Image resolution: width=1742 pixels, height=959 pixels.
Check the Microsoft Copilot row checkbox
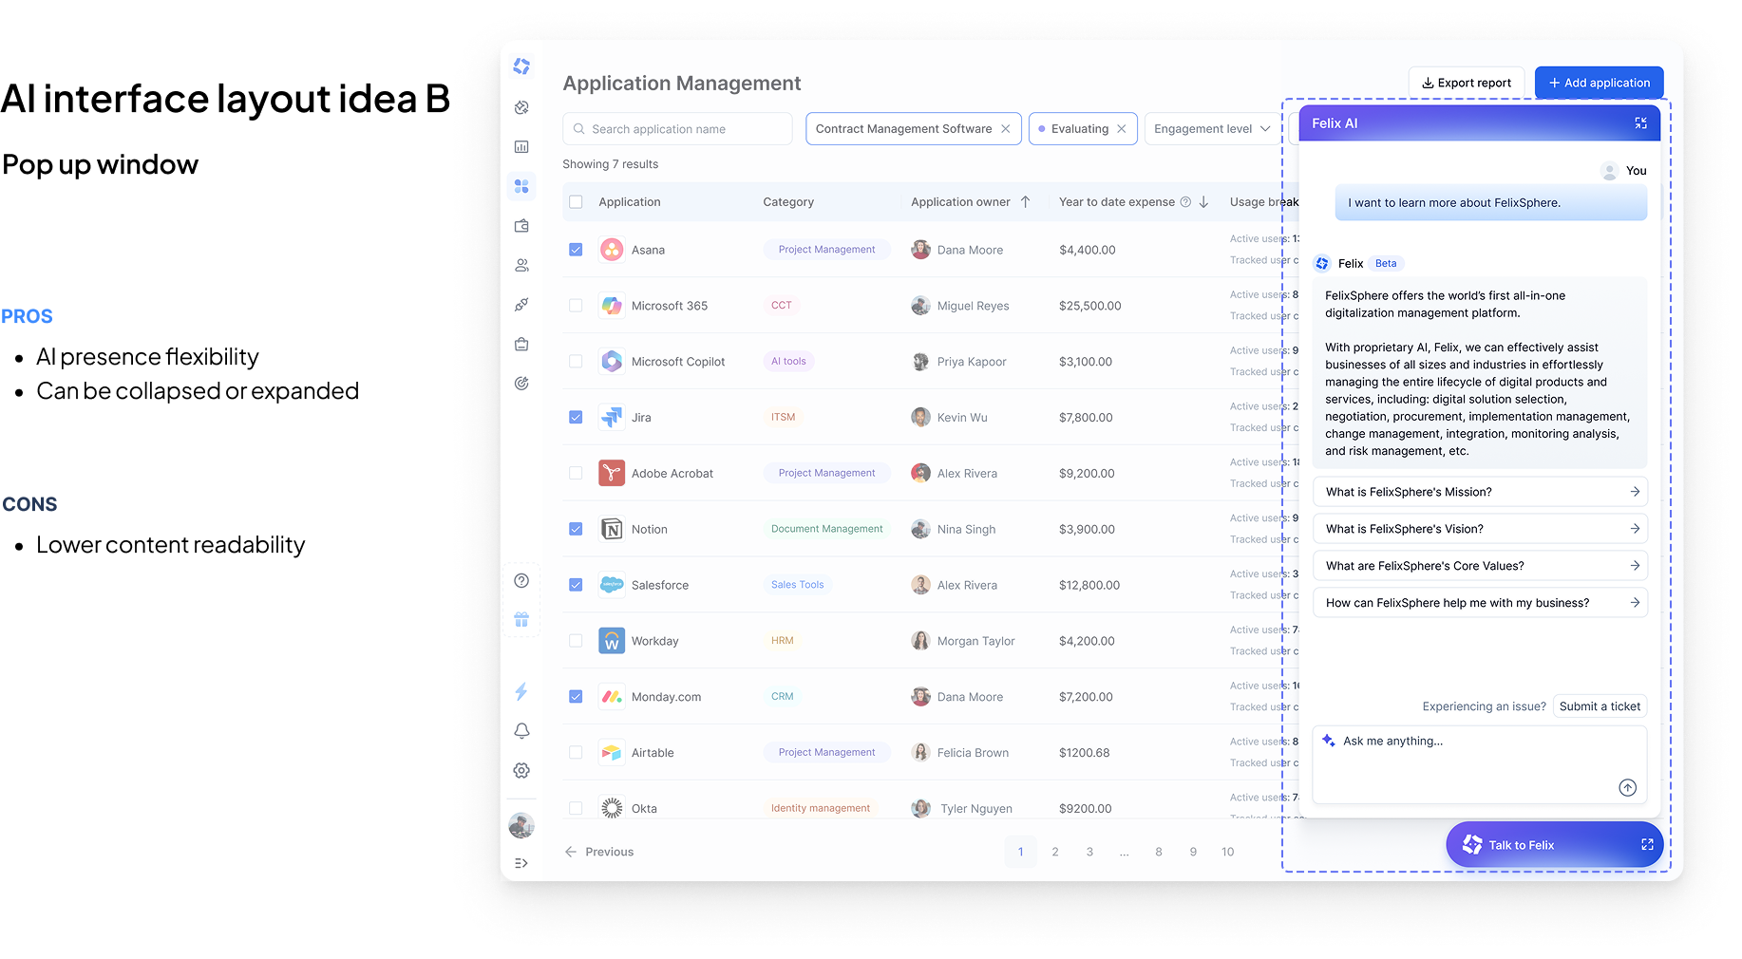(576, 362)
